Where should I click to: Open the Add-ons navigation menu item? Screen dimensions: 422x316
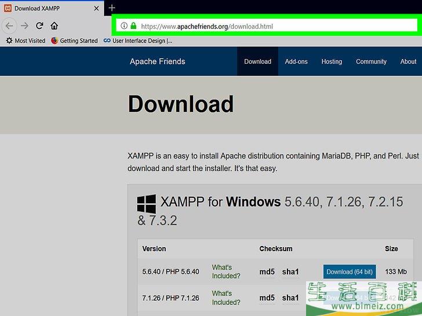point(296,61)
